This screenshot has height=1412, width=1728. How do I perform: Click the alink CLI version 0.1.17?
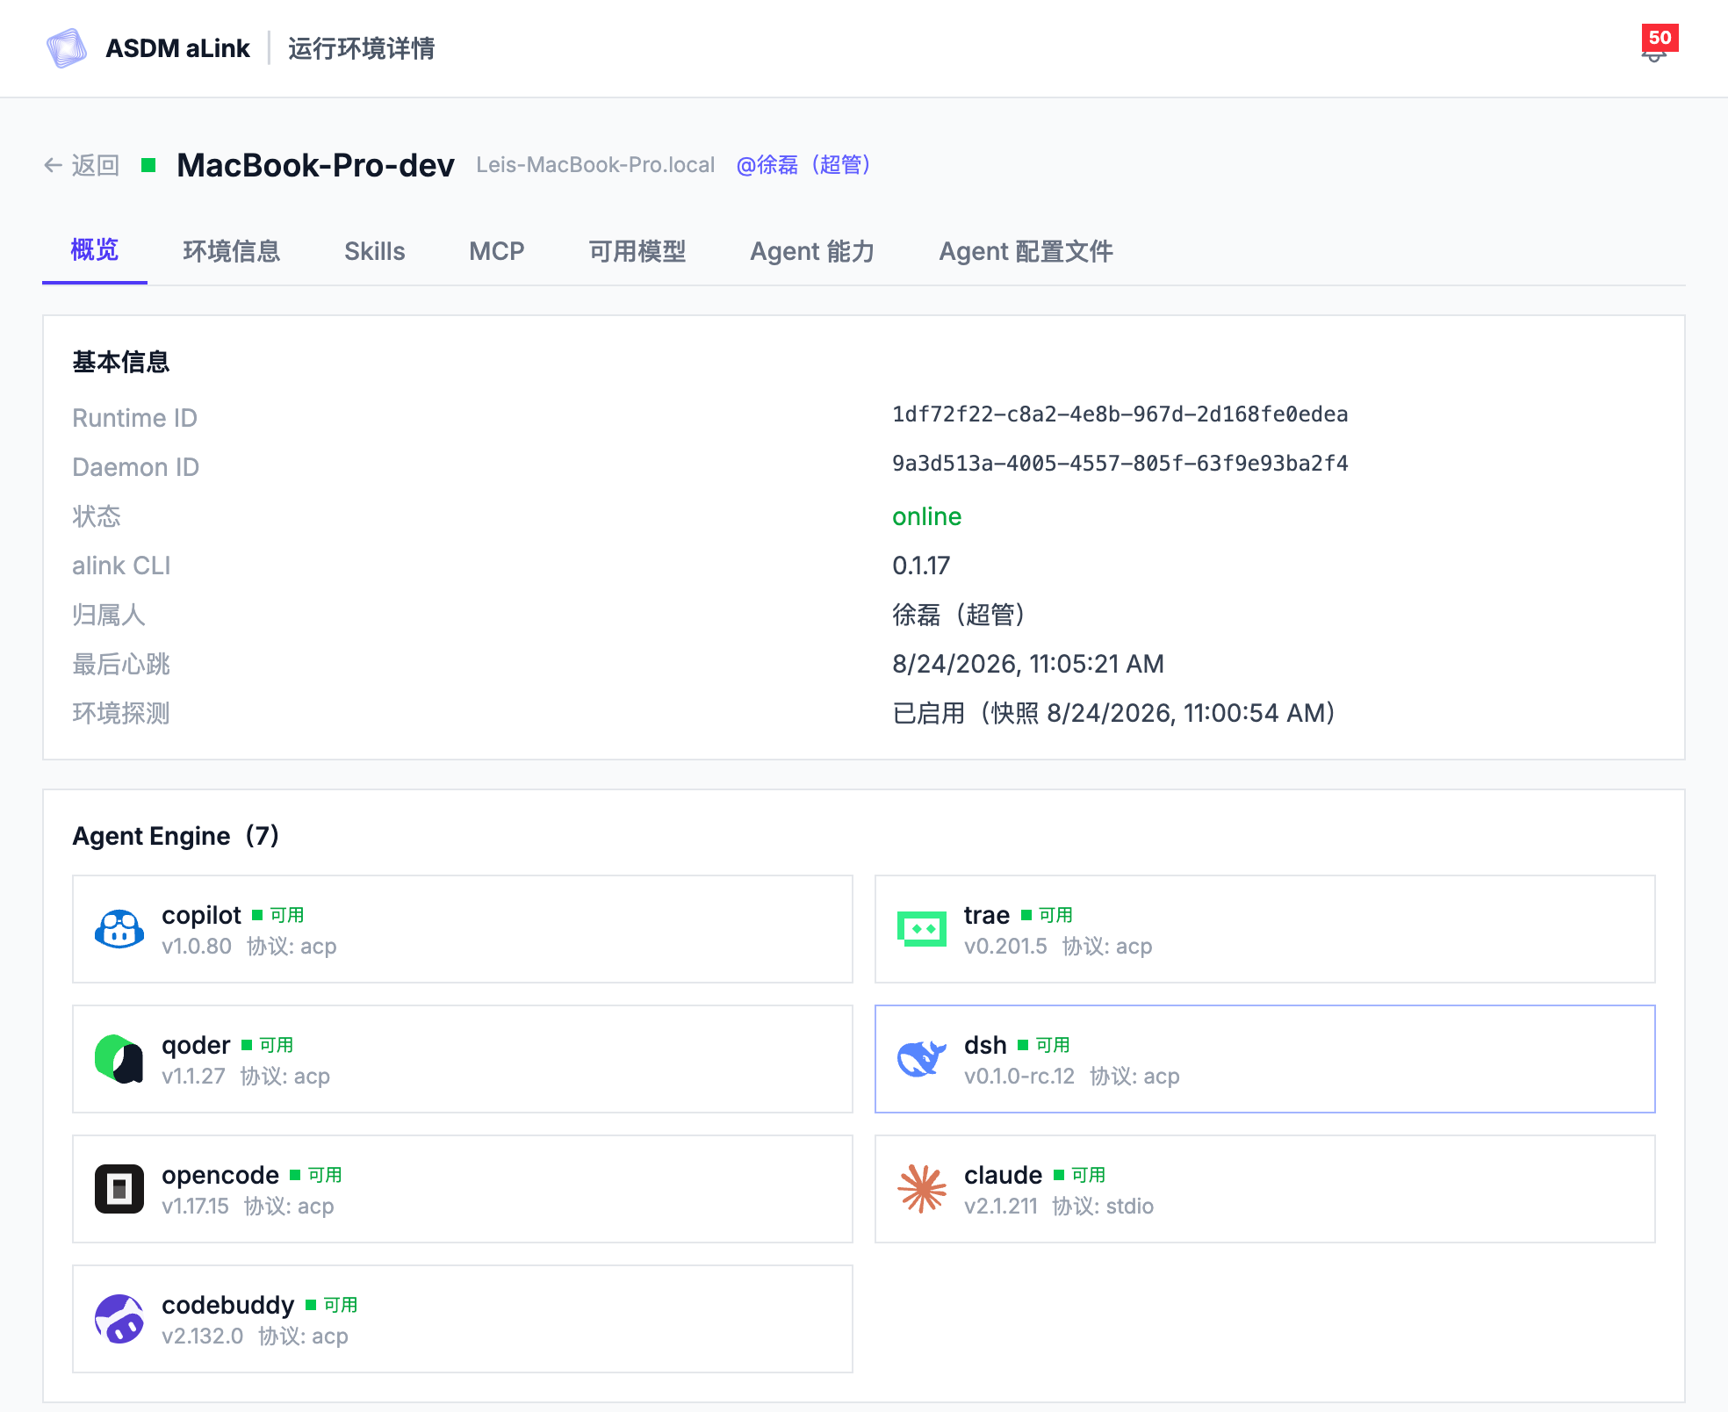[x=921, y=566]
